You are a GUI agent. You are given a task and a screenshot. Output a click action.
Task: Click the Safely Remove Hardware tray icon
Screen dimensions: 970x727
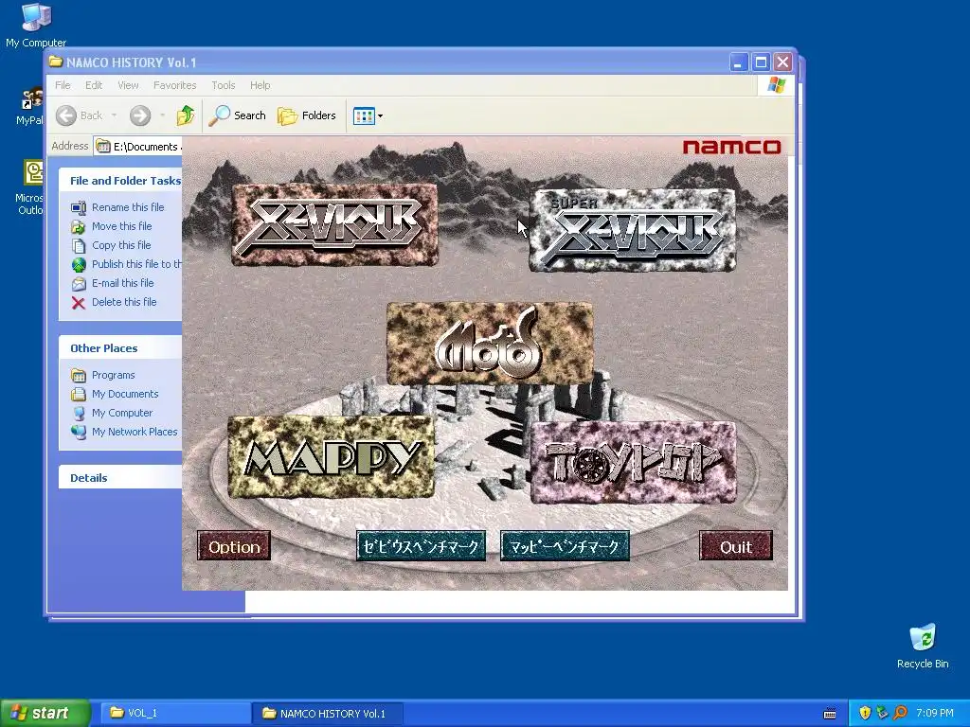pos(882,713)
